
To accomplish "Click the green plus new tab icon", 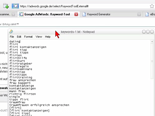I will click(6, 6).
